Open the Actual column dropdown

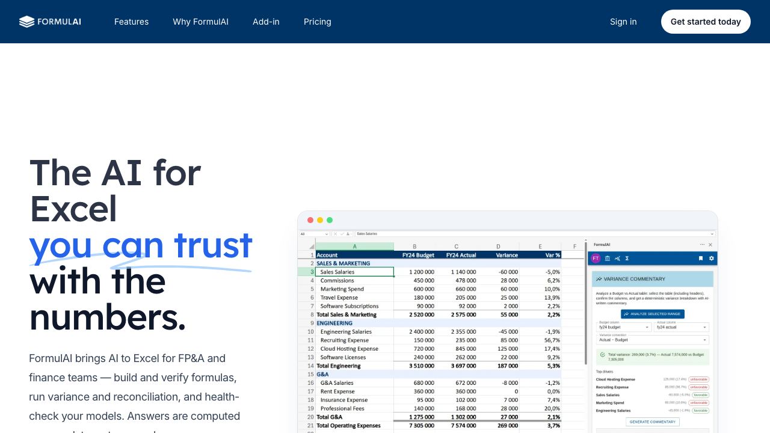[x=682, y=327]
